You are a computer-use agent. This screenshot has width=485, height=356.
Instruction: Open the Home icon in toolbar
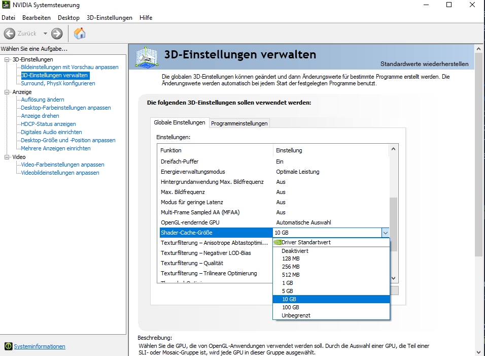tap(80, 34)
